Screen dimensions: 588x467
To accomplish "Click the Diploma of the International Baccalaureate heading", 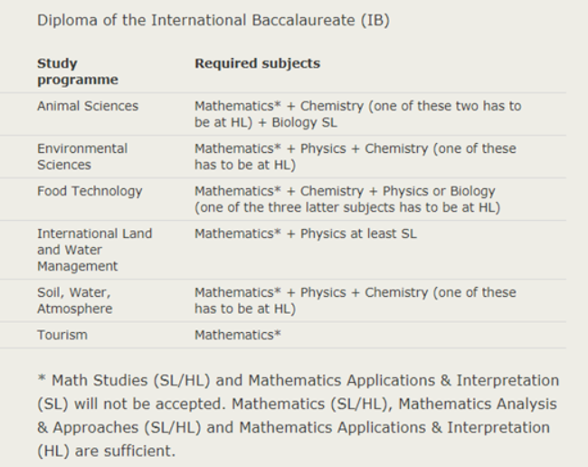I will click(x=213, y=20).
